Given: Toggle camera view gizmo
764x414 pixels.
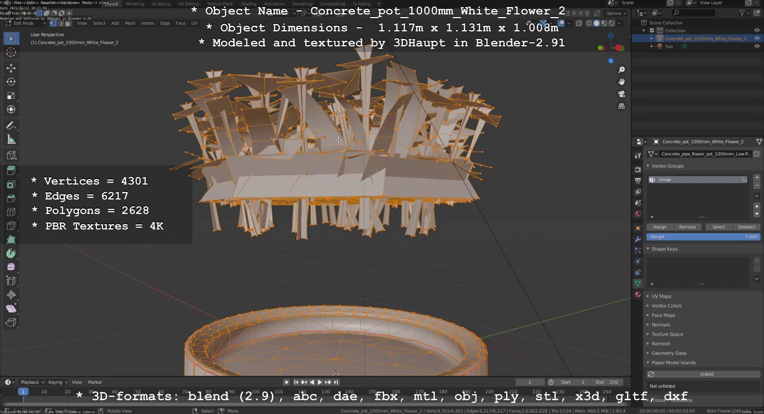Looking at the screenshot, I should (622, 94).
